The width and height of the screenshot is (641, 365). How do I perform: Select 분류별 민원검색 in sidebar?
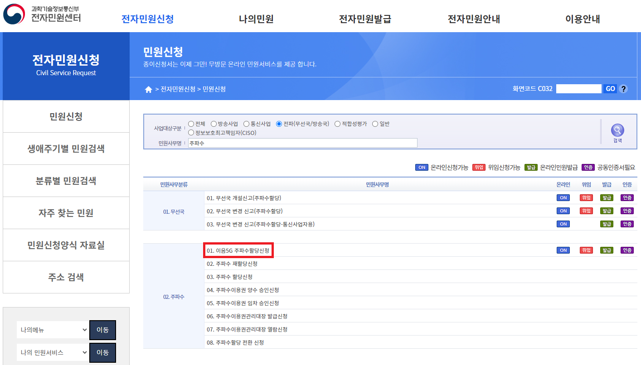pyautogui.click(x=66, y=181)
